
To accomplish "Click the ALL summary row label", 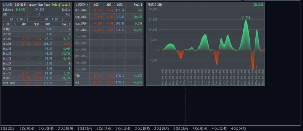I will click(x=77, y=83).
